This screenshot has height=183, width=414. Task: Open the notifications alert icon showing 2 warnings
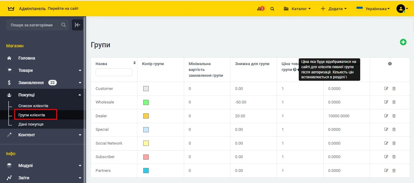pos(260,9)
